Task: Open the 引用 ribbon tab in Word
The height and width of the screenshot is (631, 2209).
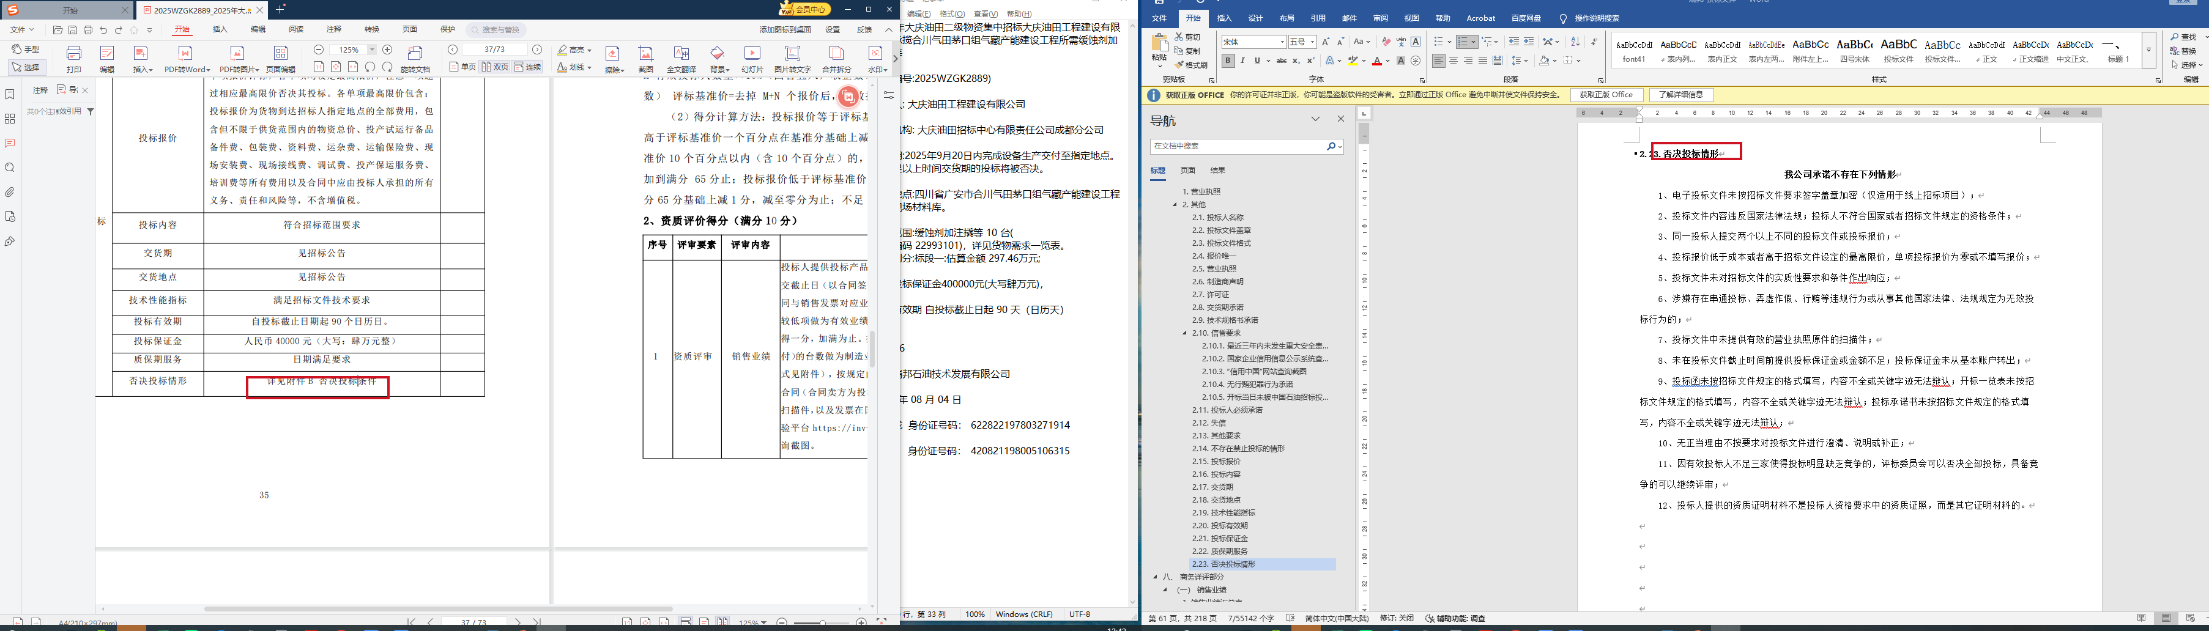Action: pyautogui.click(x=1318, y=18)
